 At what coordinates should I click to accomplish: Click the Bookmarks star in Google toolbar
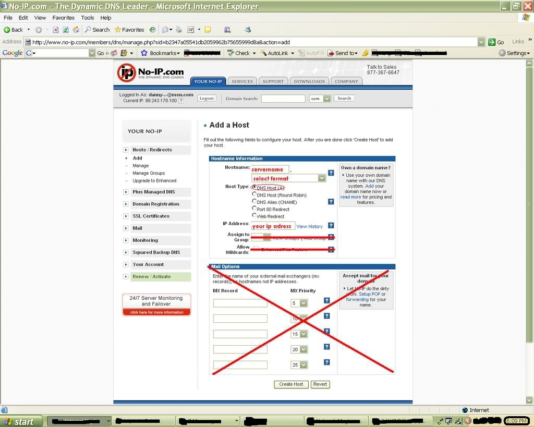pos(144,53)
